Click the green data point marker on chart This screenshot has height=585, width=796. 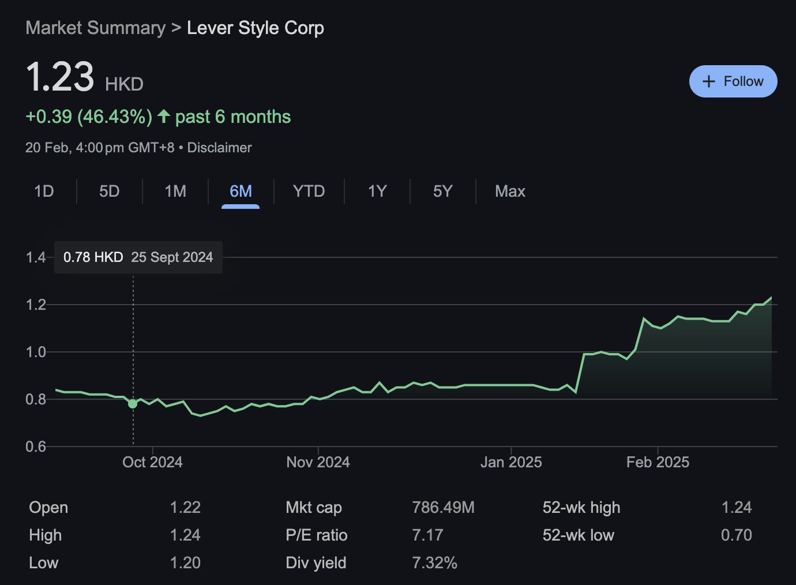click(133, 404)
